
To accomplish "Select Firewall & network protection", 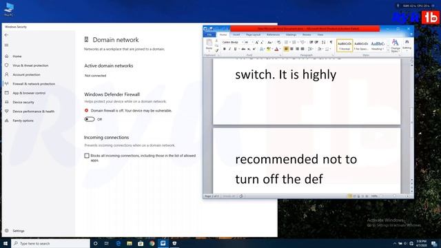I will click(x=34, y=84).
